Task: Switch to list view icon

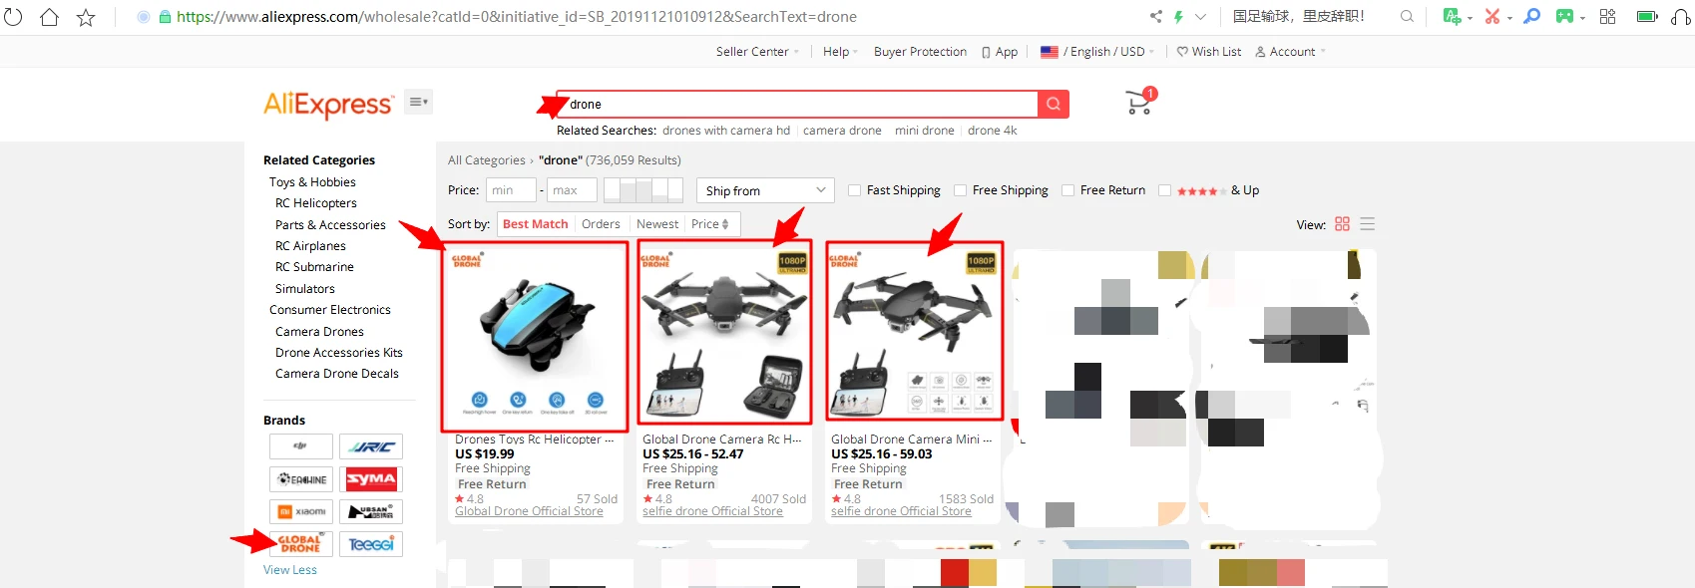Action: click(1368, 224)
